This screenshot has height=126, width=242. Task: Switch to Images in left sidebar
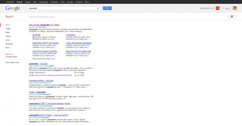[8, 29]
